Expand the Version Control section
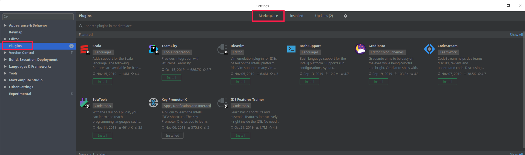This screenshot has width=525, height=155. tap(5, 53)
